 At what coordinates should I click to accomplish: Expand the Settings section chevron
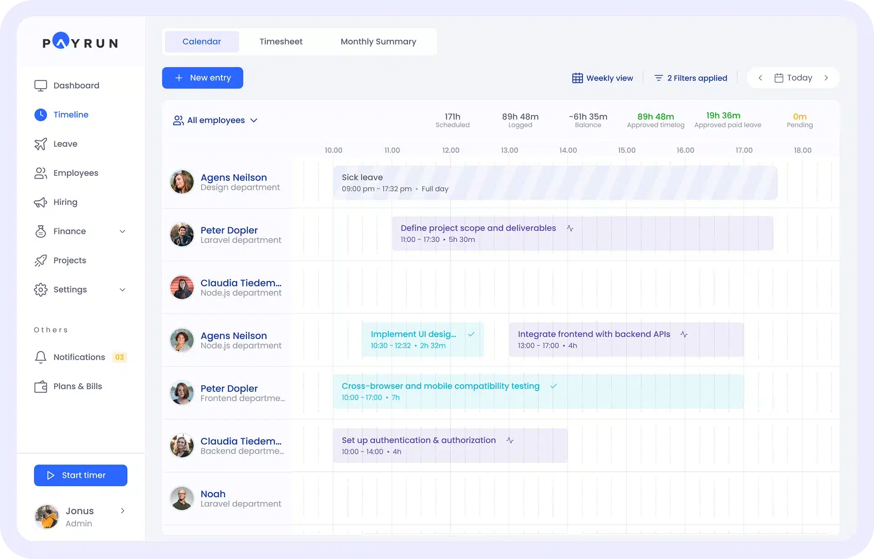click(x=122, y=290)
